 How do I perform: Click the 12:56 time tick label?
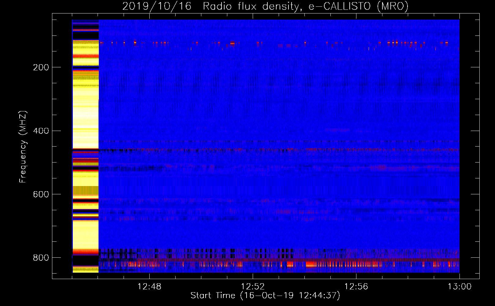pyautogui.click(x=356, y=287)
